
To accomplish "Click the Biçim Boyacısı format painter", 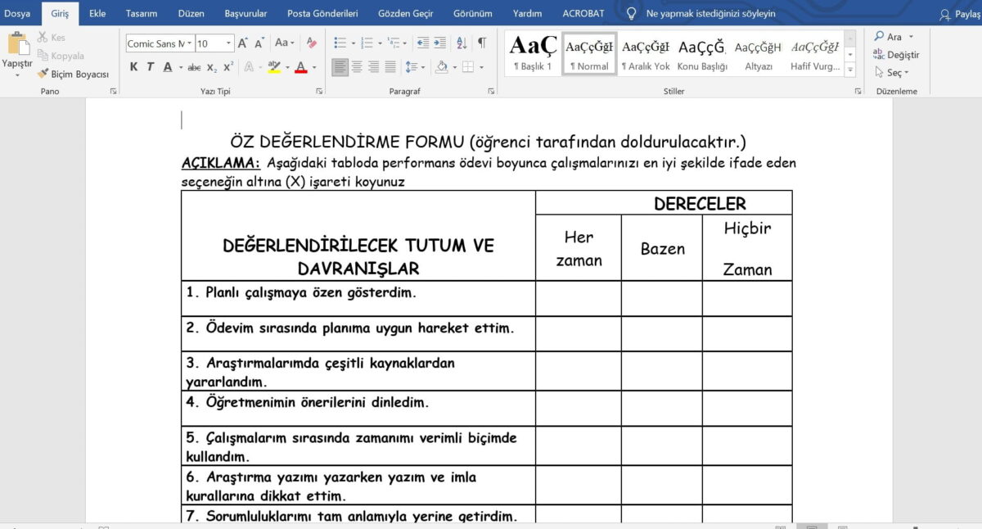I will tap(73, 74).
